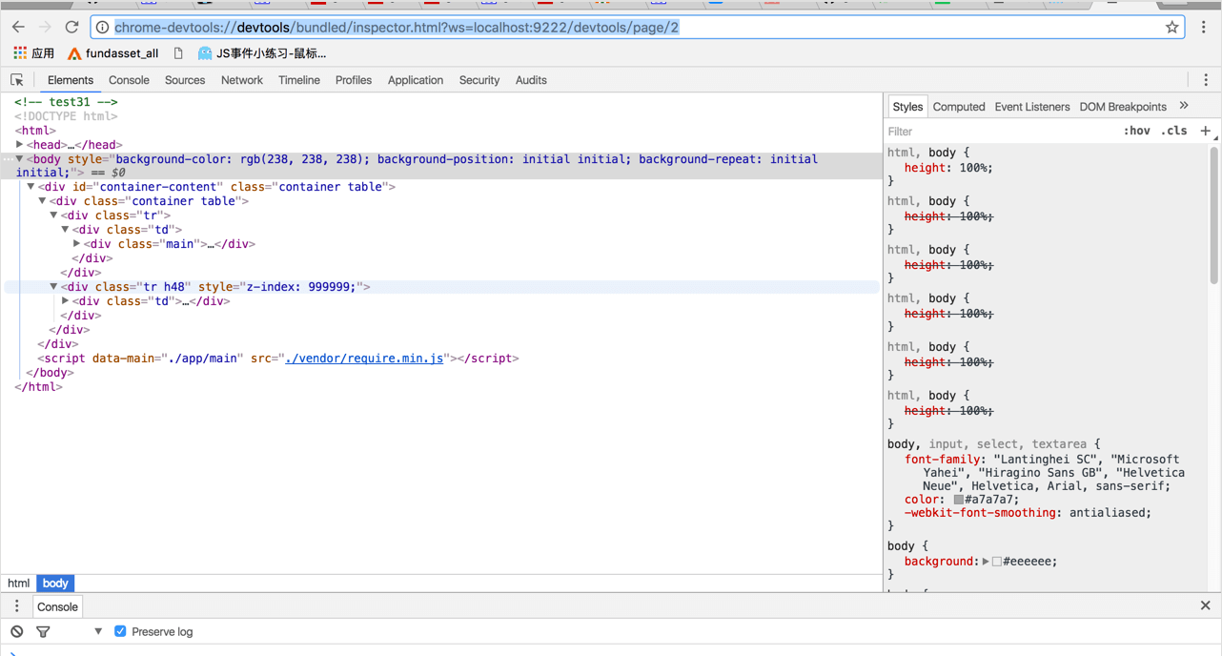Image resolution: width=1222 pixels, height=656 pixels.
Task: Open the Security panel tab
Action: (x=479, y=81)
